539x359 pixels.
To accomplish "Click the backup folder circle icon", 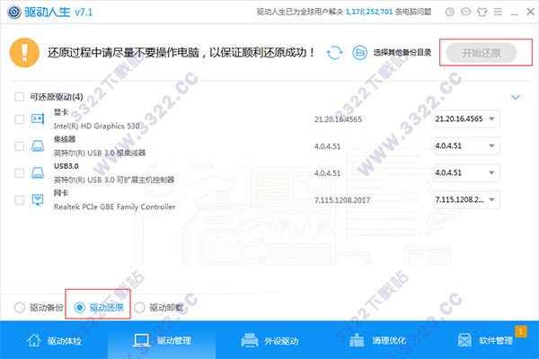I will [359, 53].
